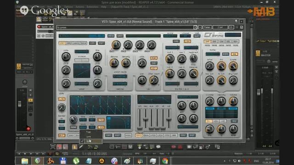Click the filter keytrack knob
Screen dimensions: 294x165
[193, 58]
